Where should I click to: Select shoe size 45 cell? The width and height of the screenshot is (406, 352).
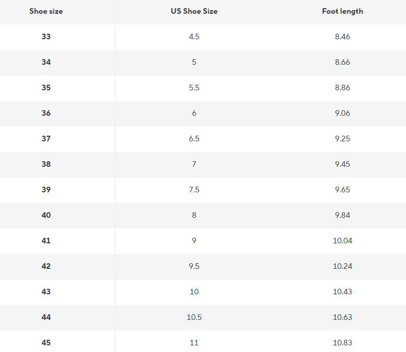click(x=46, y=343)
